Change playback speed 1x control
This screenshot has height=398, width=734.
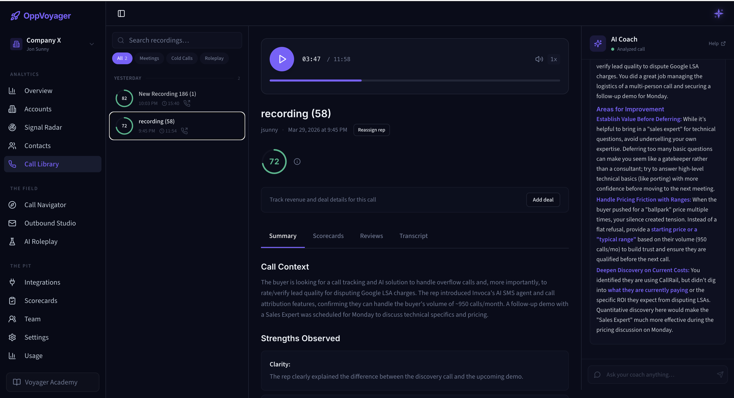tap(553, 59)
